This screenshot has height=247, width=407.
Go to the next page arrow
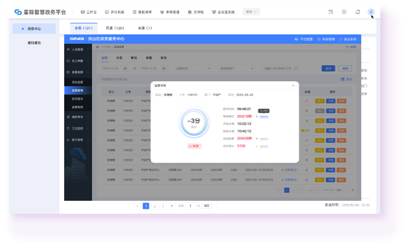pyautogui.click(x=172, y=206)
